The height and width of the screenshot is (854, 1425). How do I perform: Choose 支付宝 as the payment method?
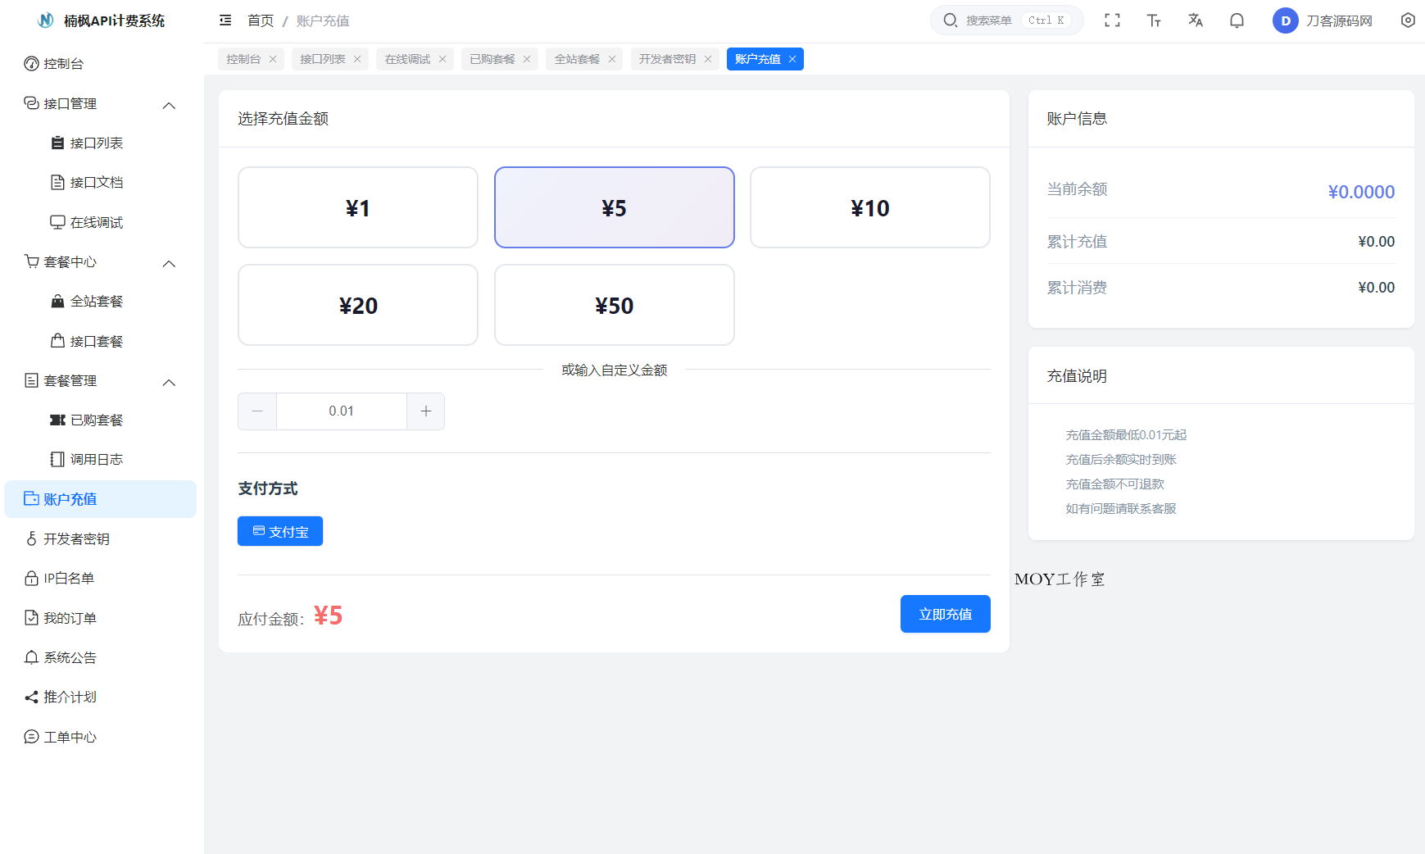[x=279, y=531]
